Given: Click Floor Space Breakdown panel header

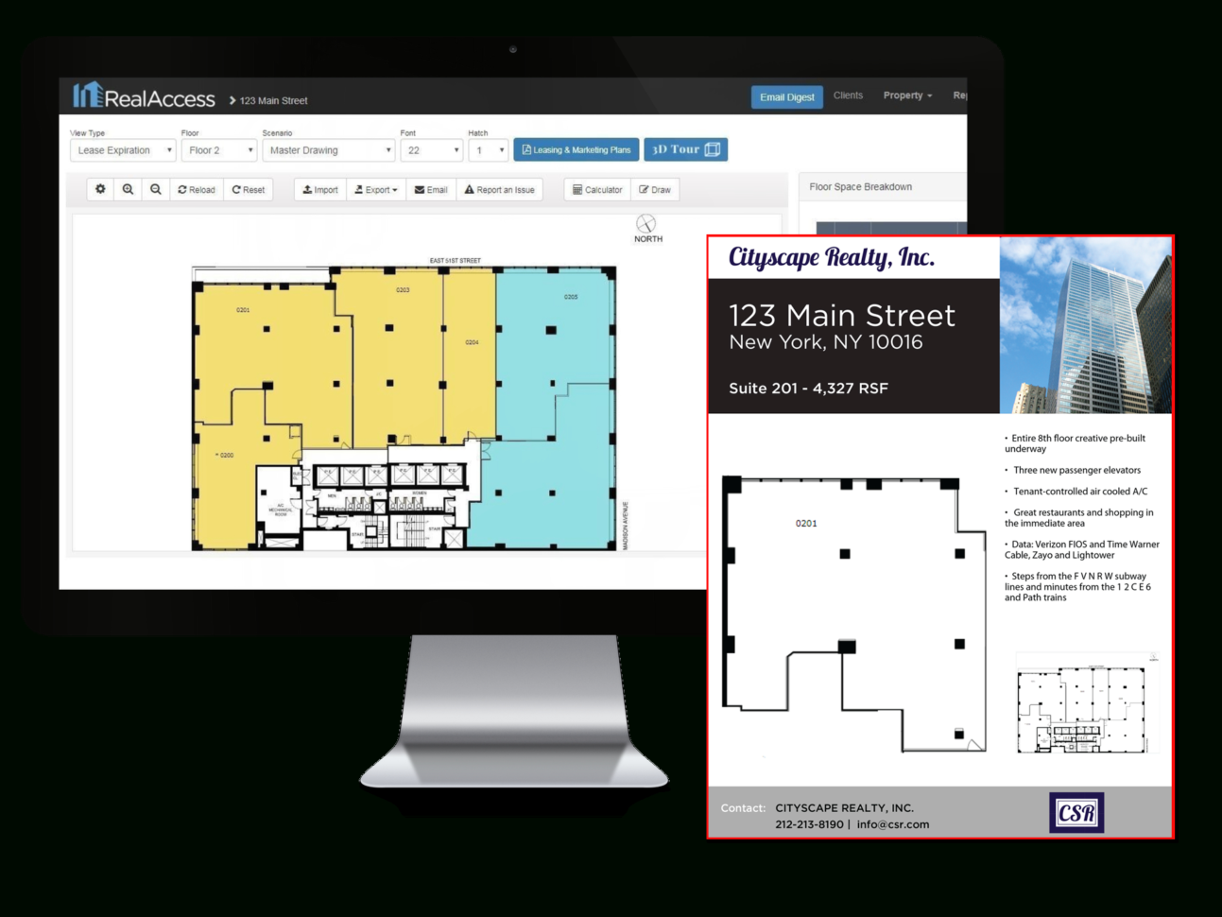Looking at the screenshot, I should (883, 187).
